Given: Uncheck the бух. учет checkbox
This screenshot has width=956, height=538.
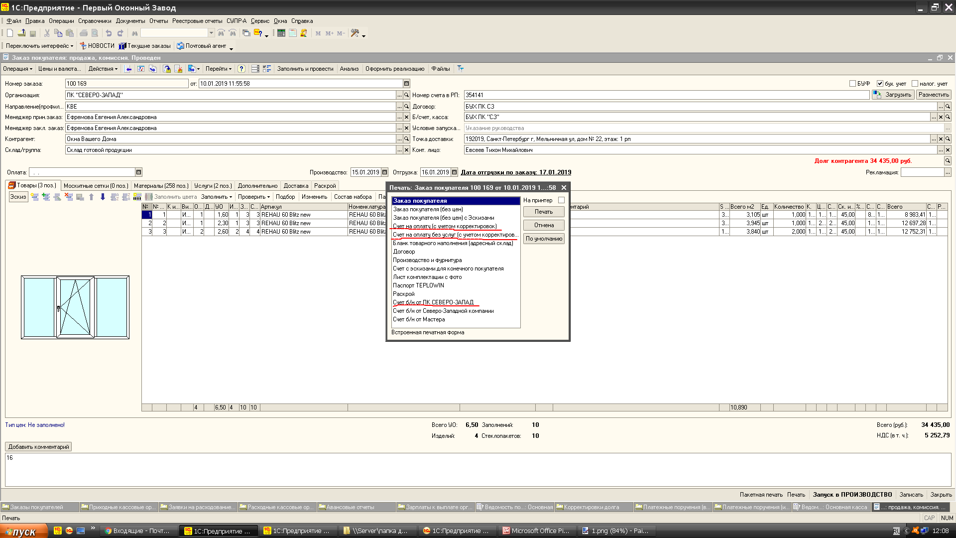Looking at the screenshot, I should coord(880,84).
